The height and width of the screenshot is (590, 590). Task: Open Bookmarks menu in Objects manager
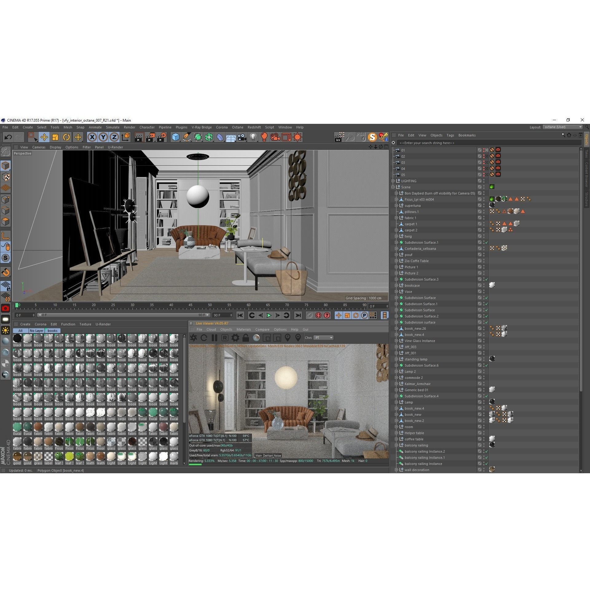[467, 135]
